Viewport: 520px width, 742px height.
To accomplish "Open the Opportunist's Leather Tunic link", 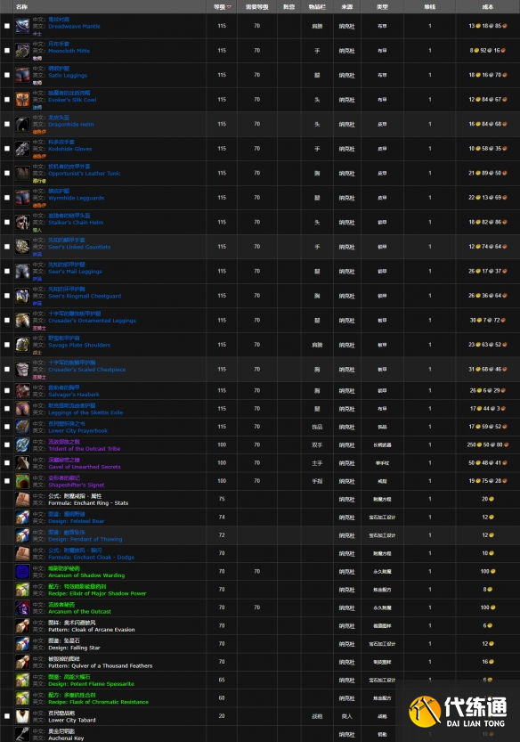I will pyautogui.click(x=85, y=174).
